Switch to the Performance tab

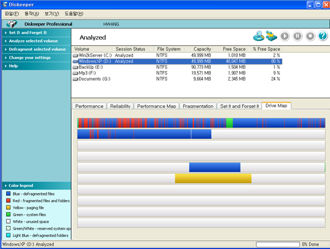pyautogui.click(x=89, y=106)
